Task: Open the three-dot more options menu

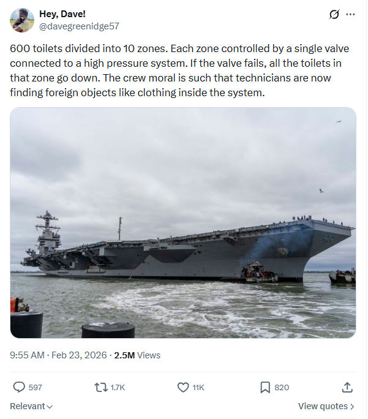Action: pos(350,15)
